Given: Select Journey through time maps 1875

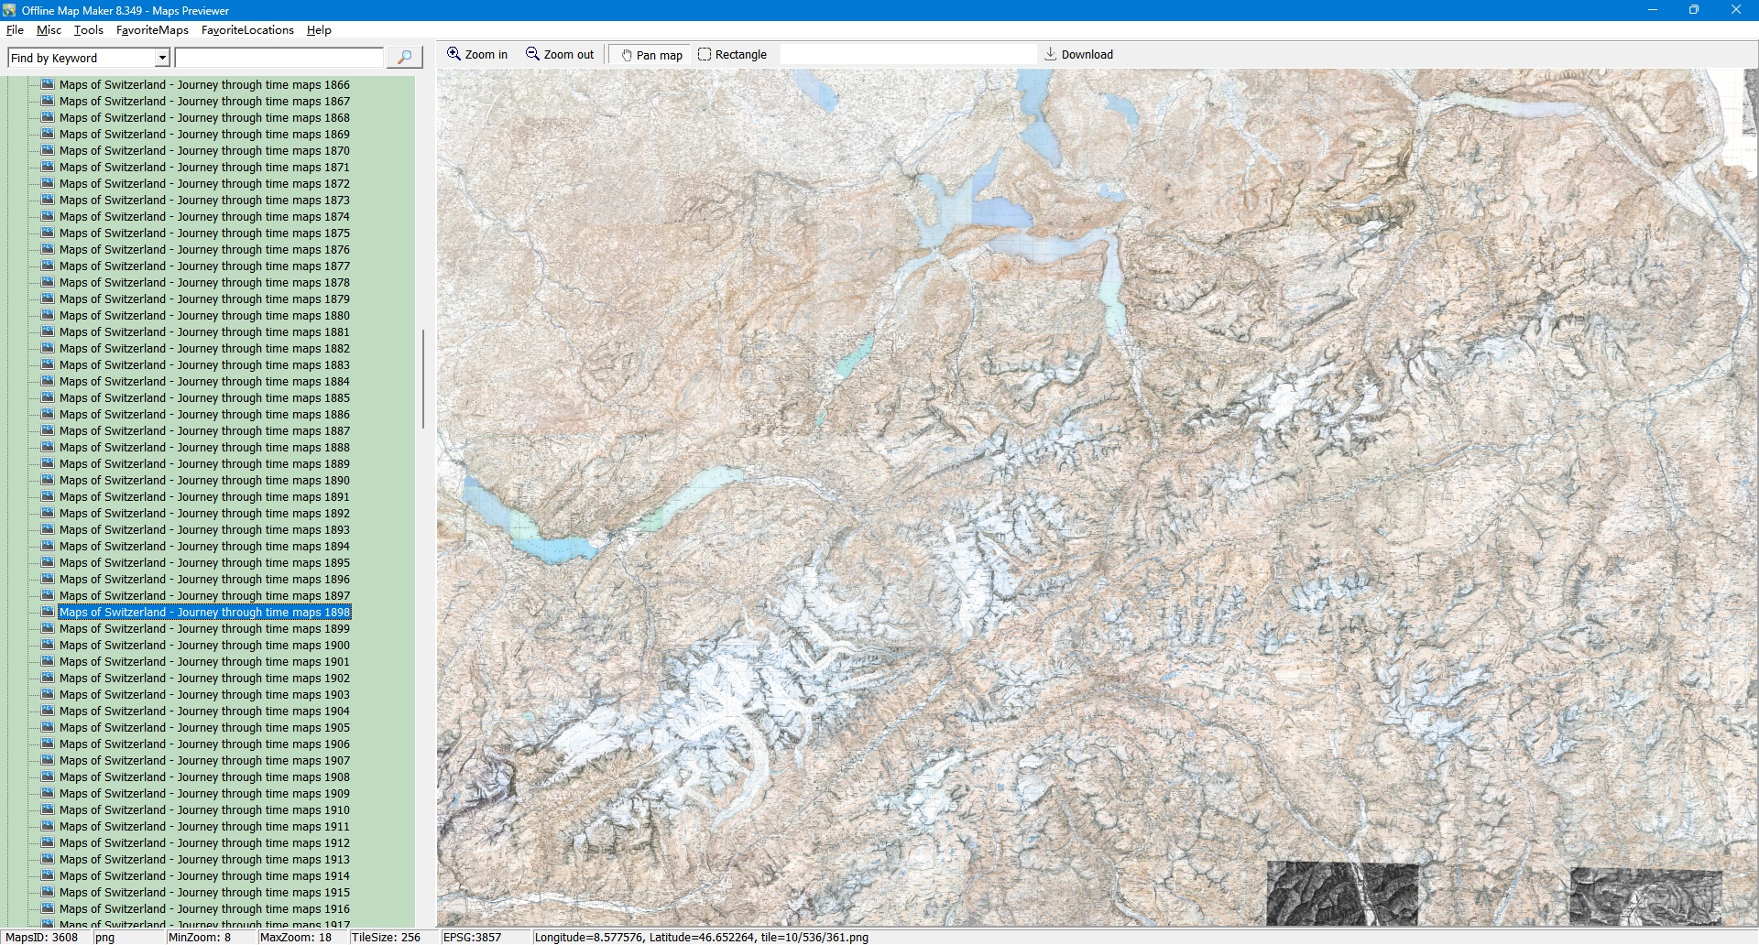Looking at the screenshot, I should 204,234.
